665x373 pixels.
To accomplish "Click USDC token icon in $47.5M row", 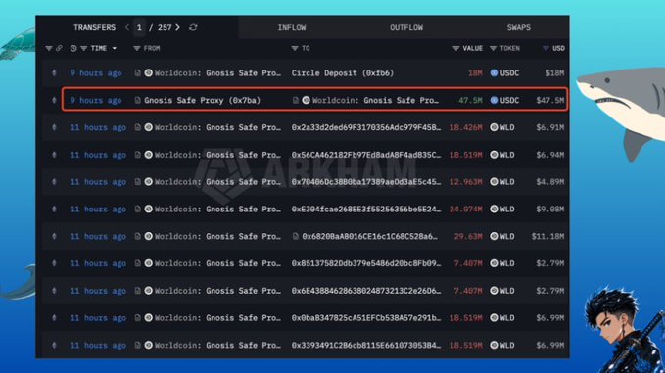I will coord(494,100).
